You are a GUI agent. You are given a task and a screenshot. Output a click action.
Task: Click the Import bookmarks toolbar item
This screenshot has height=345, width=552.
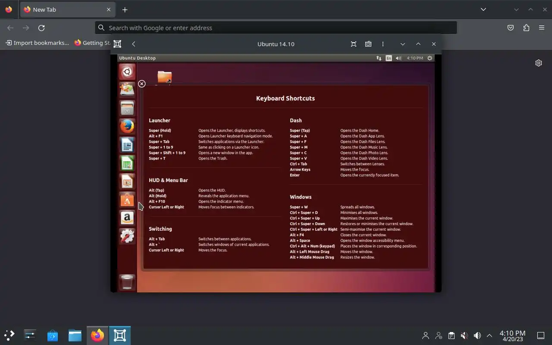tap(37, 43)
